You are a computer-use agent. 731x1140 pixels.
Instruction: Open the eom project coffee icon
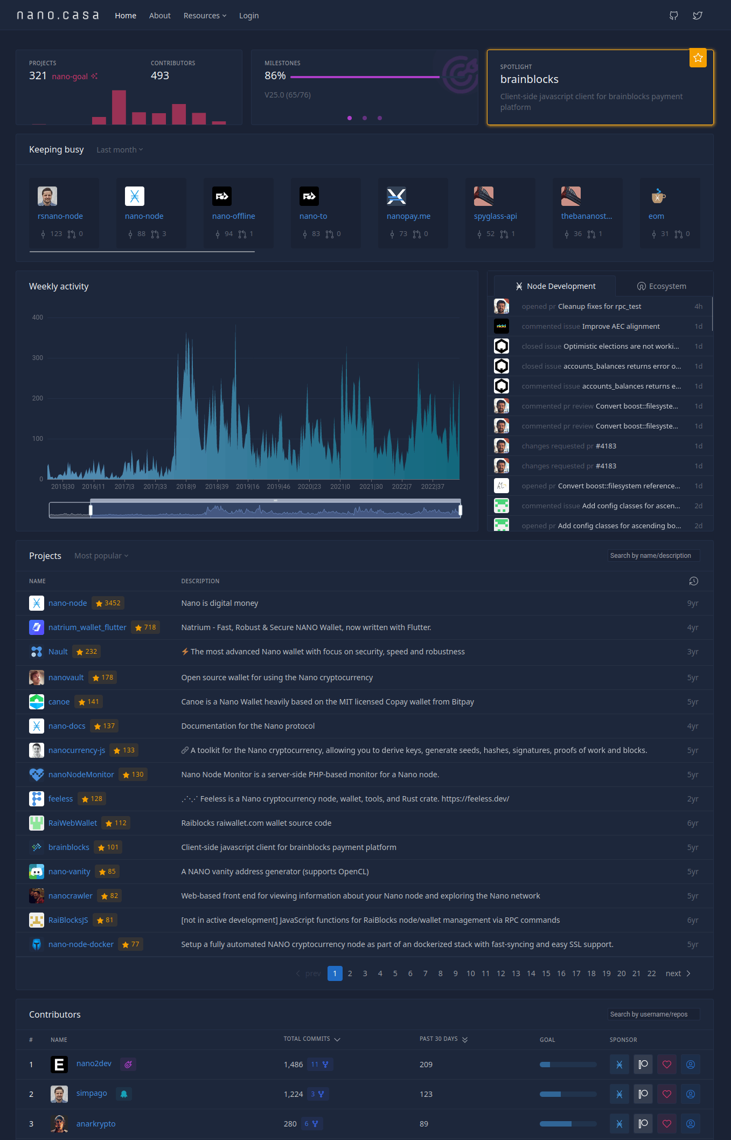(x=658, y=196)
